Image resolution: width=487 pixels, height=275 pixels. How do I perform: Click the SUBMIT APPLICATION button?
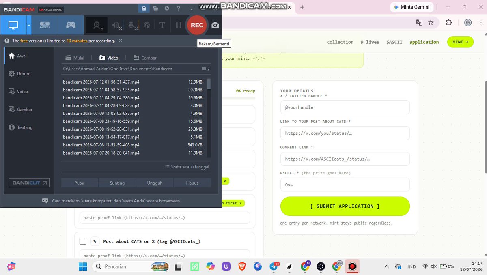[x=345, y=206]
